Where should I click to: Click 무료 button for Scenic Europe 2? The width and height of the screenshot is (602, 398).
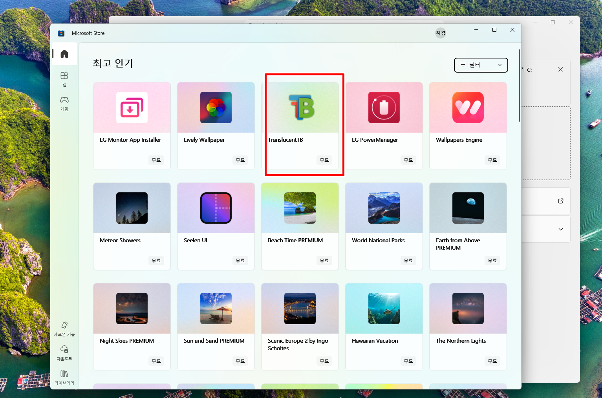[324, 361]
